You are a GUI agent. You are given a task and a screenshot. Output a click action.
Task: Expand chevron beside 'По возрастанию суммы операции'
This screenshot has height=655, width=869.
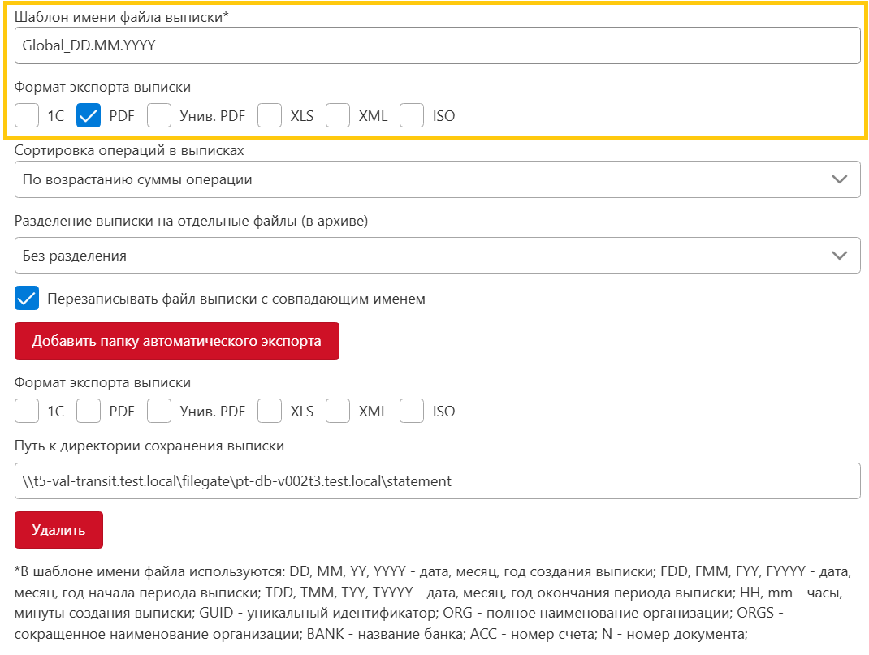pyautogui.click(x=840, y=179)
